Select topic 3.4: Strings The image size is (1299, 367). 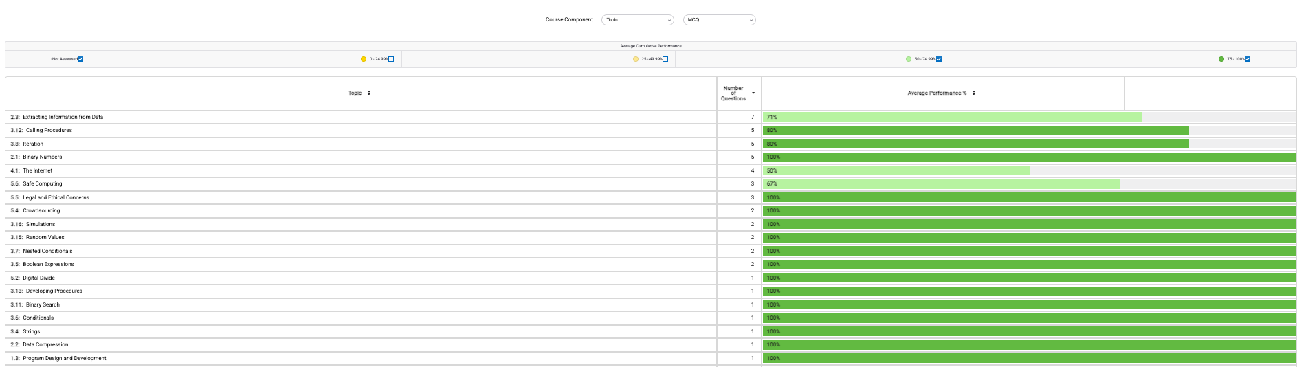pyautogui.click(x=25, y=331)
